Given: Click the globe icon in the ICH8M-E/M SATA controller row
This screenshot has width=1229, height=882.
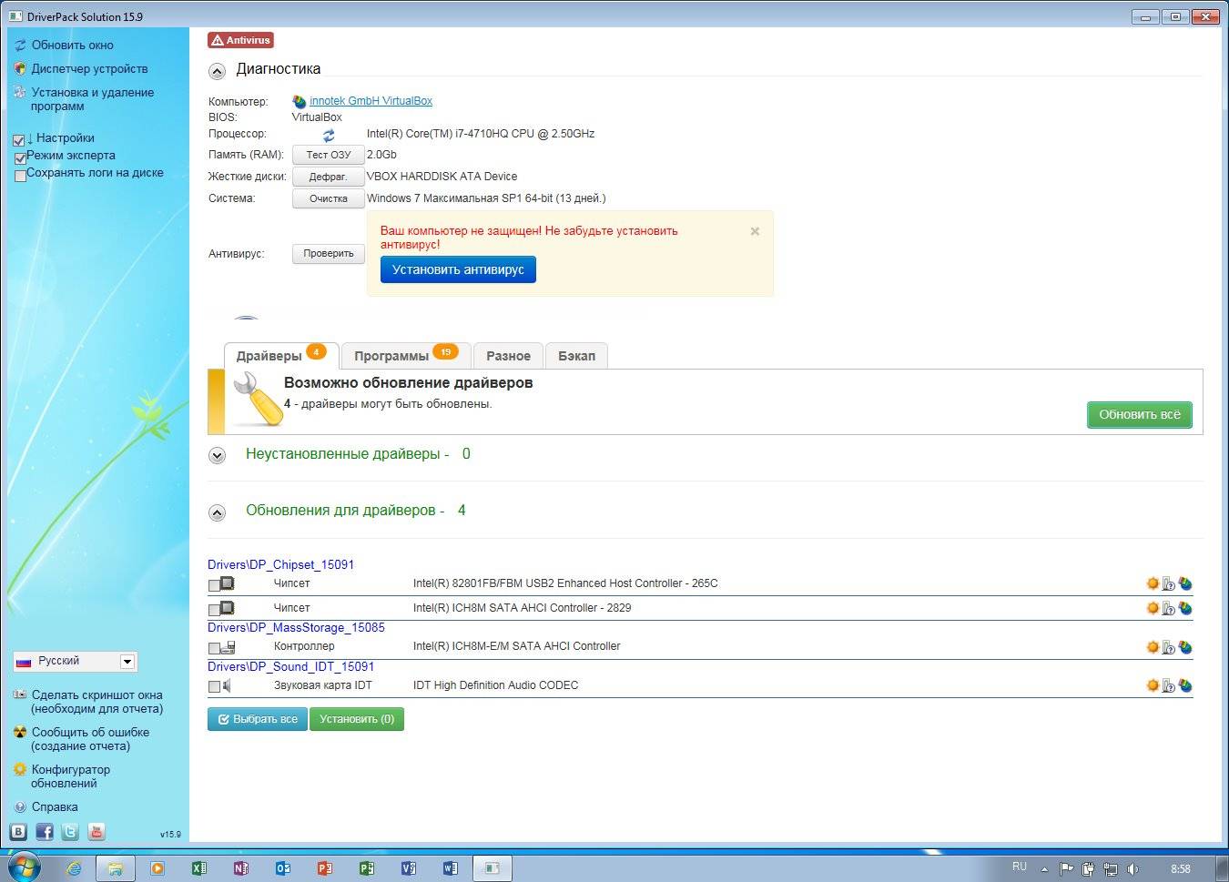Looking at the screenshot, I should click(x=1185, y=647).
